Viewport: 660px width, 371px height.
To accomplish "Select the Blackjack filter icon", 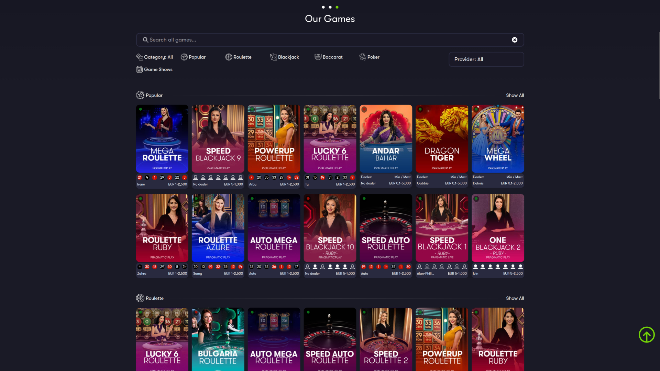I will 274,57.
